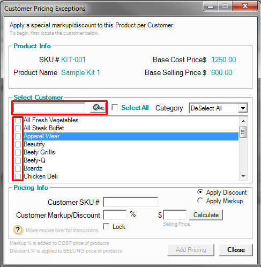261x267 pixels.
Task: Click the Customer Markup/Discount percent field
Action: pos(115,215)
